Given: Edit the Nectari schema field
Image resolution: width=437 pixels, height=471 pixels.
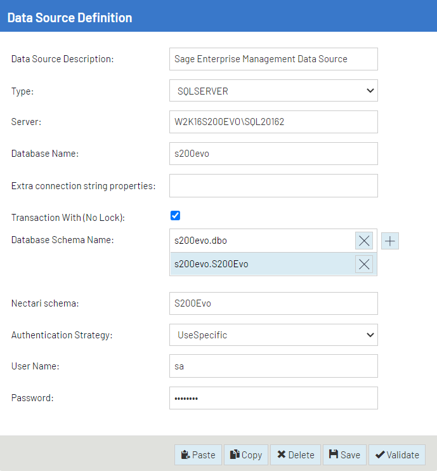Looking at the screenshot, I should pos(273,303).
